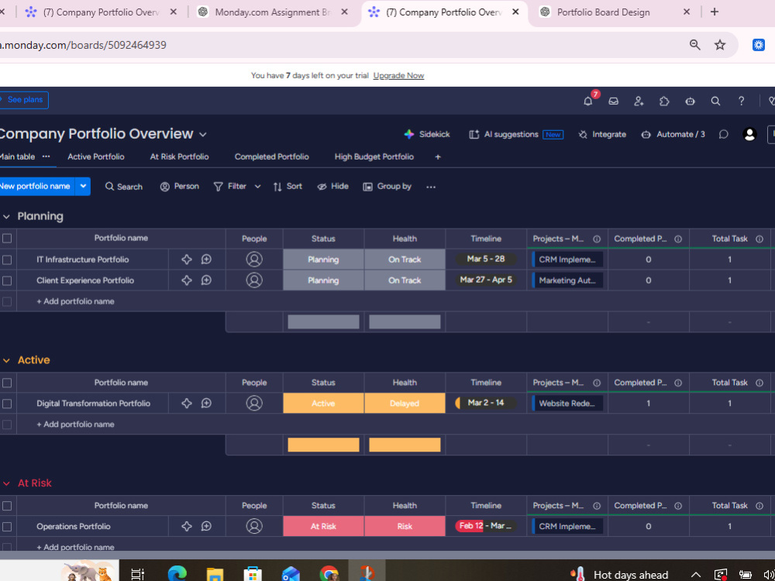Assign person to IT Infrastructure Portfolio
The height and width of the screenshot is (581, 775).
(x=254, y=260)
